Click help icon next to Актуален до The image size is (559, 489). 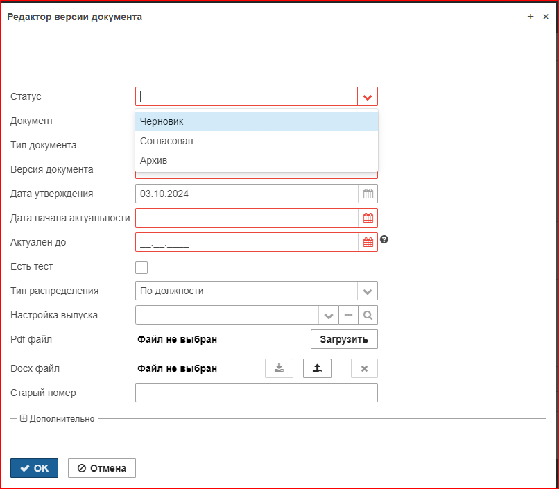(384, 239)
